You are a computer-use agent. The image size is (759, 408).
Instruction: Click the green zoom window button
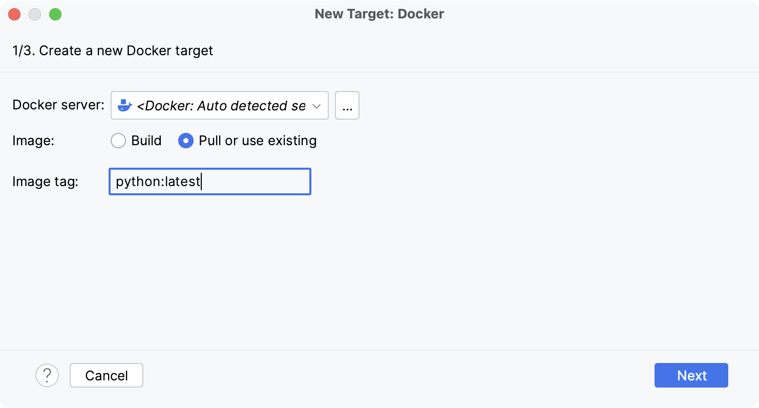pyautogui.click(x=55, y=14)
